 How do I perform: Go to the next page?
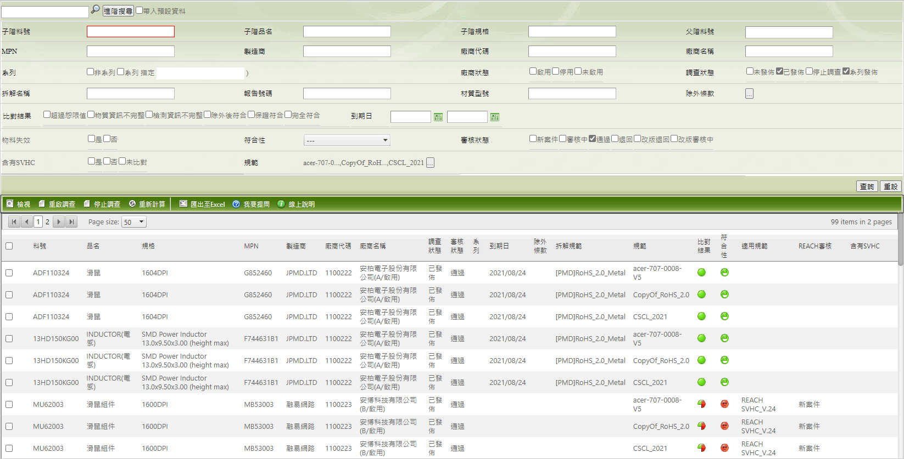coord(59,222)
